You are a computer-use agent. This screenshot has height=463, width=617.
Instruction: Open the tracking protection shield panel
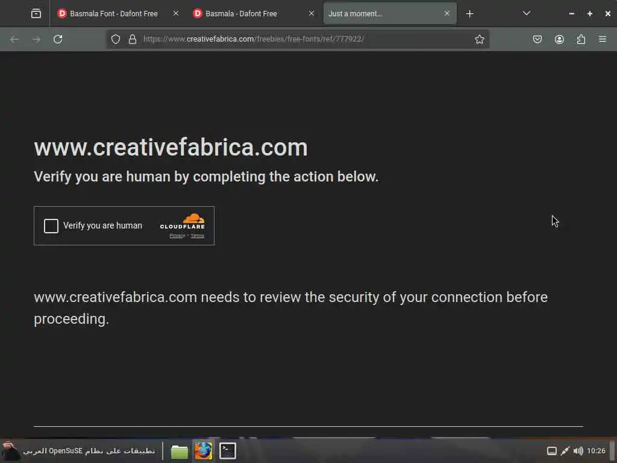point(116,39)
